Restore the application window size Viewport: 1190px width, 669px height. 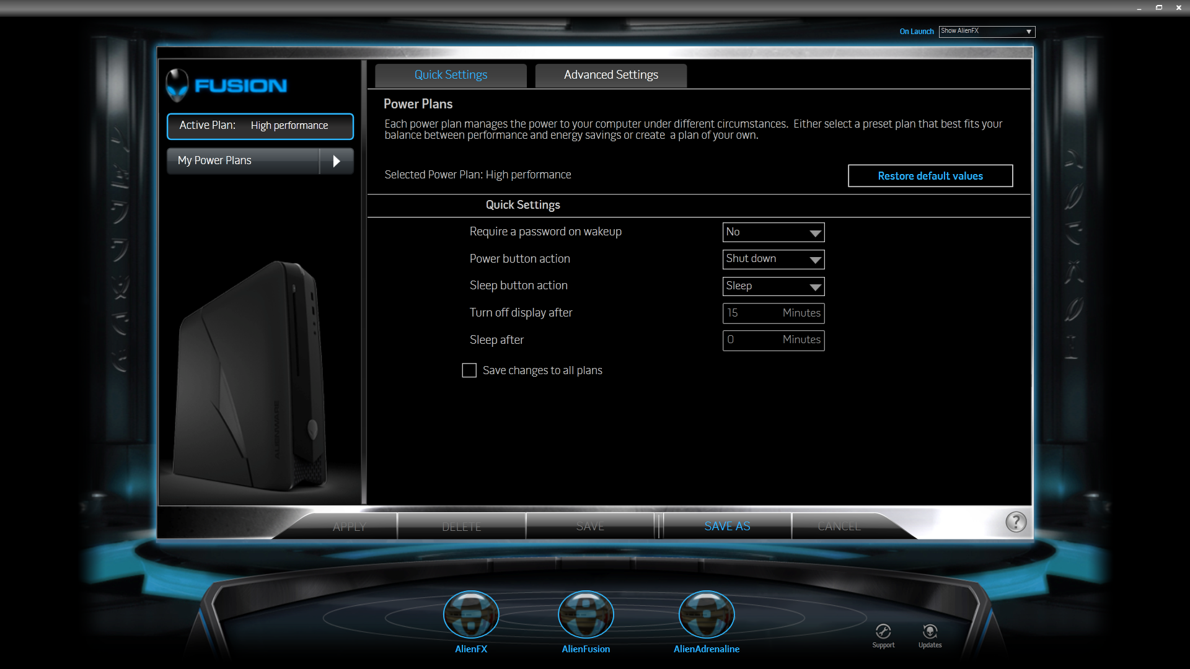[1159, 8]
